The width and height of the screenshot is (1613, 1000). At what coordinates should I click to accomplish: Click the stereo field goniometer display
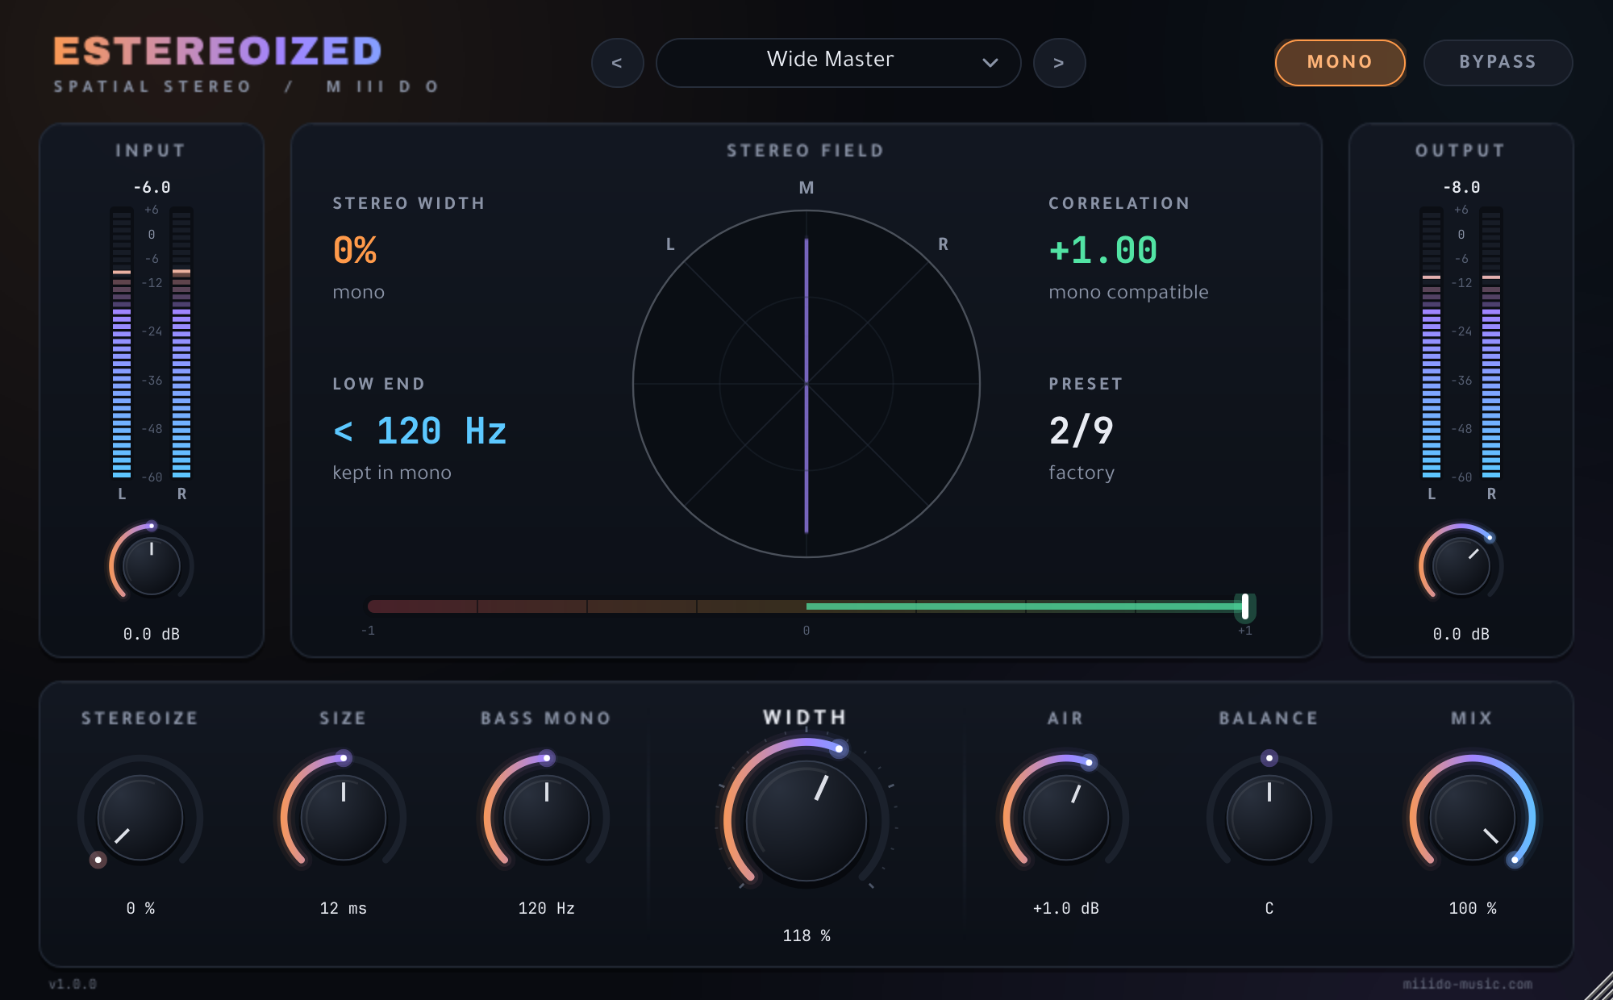(806, 384)
